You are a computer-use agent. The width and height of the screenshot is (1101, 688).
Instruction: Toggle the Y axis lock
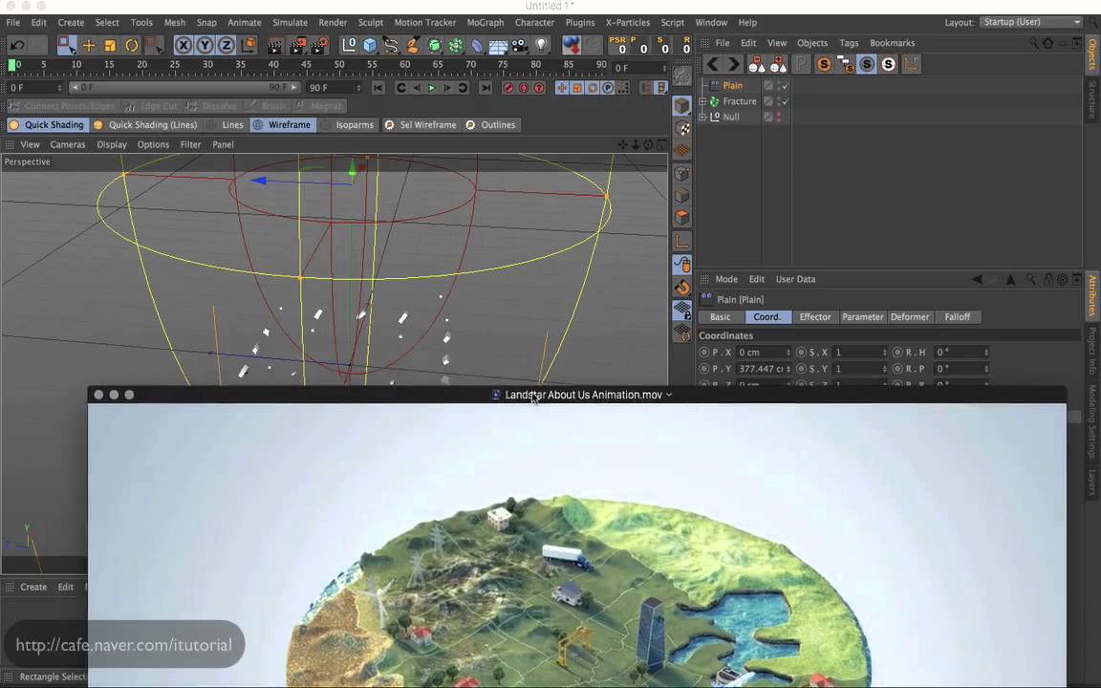pyautogui.click(x=205, y=46)
